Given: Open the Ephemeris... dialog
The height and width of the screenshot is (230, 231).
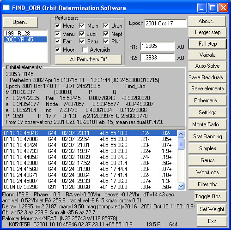Looking at the screenshot, I should point(207,100).
